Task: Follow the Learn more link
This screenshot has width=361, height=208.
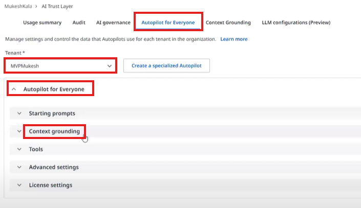Action: [234, 39]
